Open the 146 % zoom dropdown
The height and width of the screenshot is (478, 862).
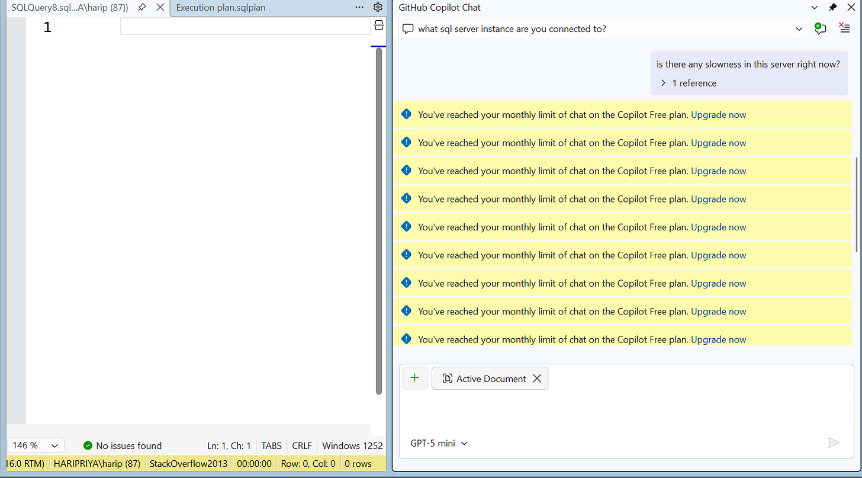(x=36, y=445)
